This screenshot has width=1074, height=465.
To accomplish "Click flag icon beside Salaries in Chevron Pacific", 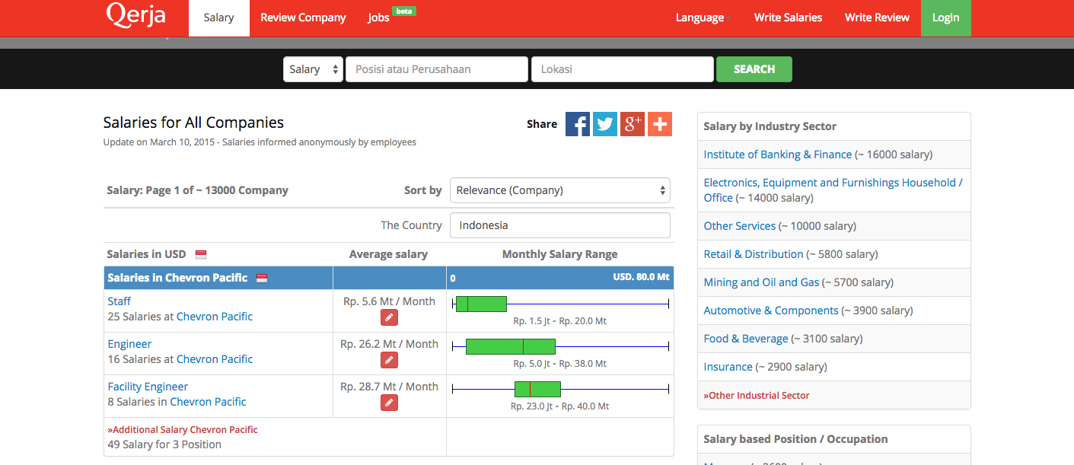I will 262,278.
